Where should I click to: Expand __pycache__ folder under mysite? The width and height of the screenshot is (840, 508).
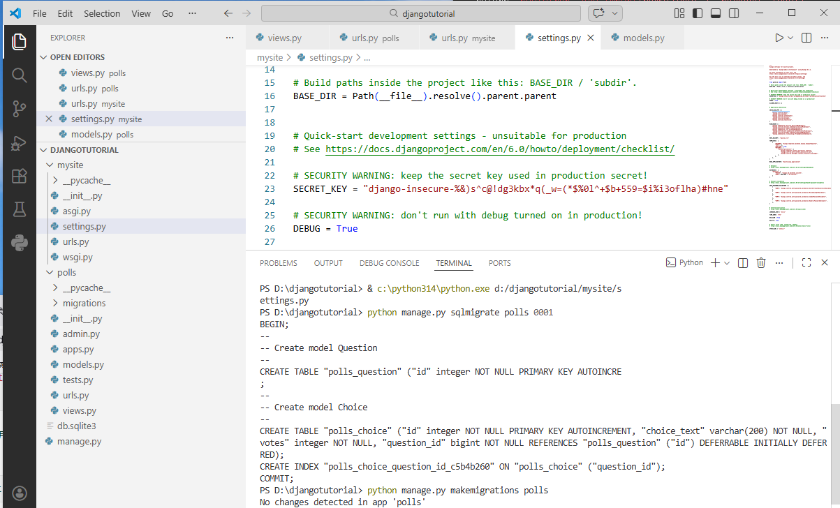[x=87, y=180]
